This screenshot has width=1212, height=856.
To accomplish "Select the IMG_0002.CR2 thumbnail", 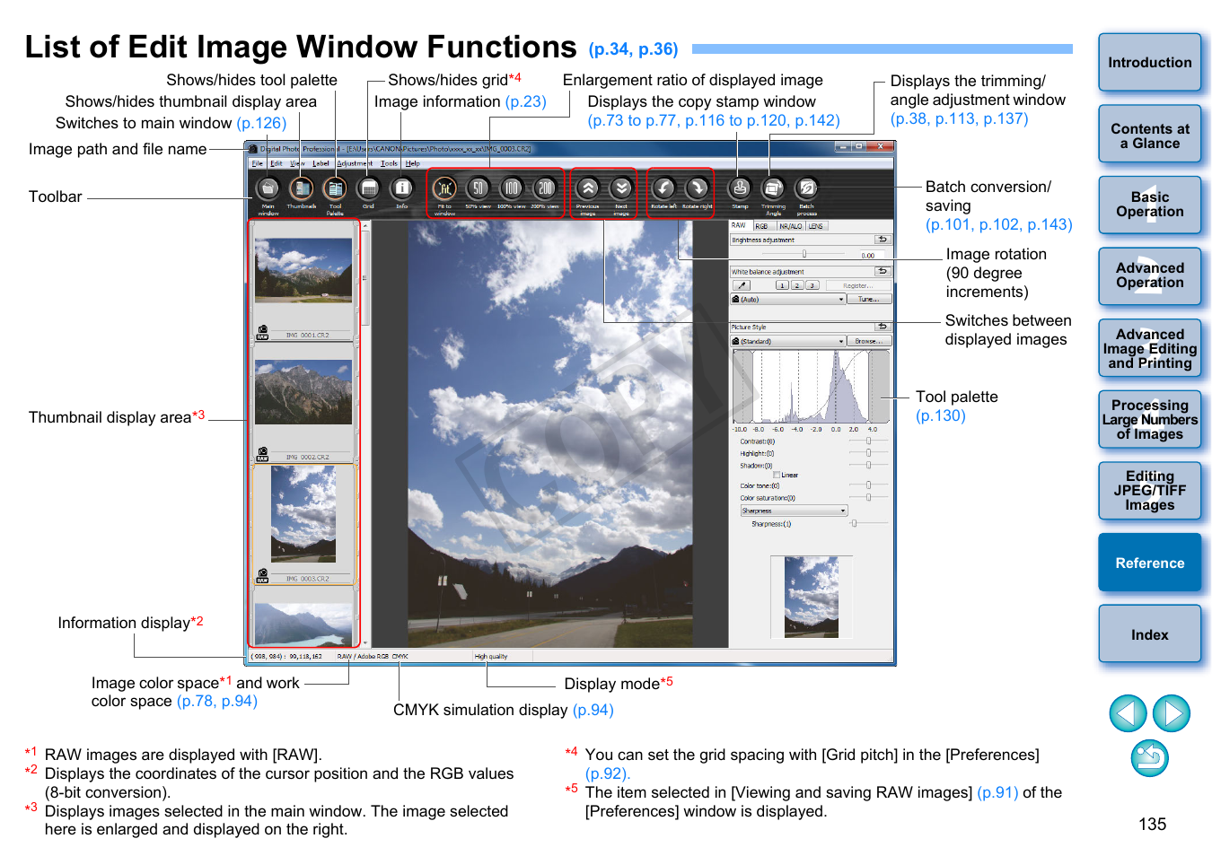I will pos(303,393).
